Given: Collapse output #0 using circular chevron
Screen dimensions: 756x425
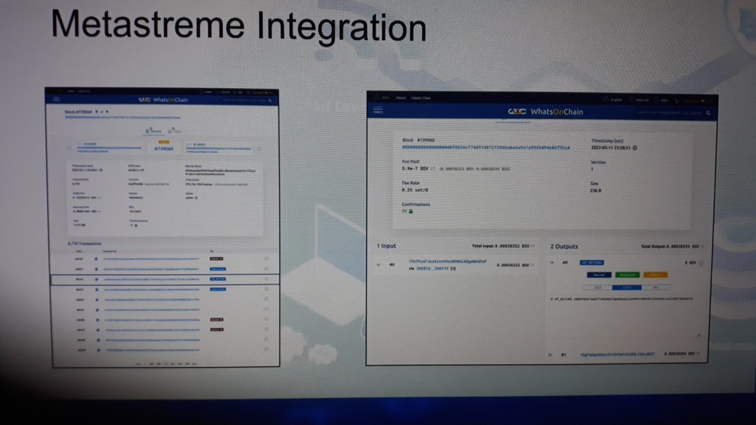Looking at the screenshot, I should [x=702, y=263].
